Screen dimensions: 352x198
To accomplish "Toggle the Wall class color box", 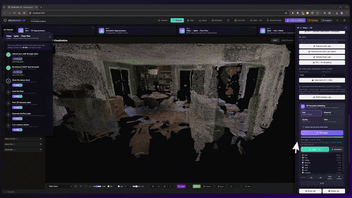I will click(x=303, y=155).
